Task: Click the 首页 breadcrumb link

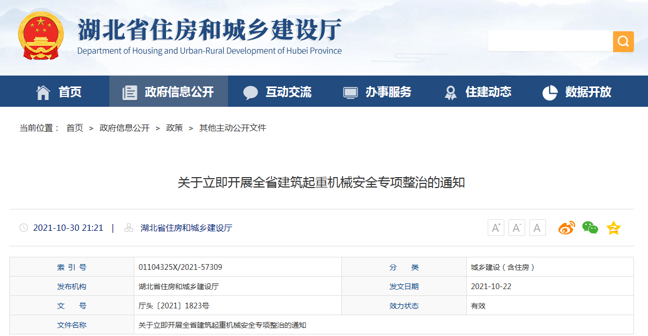Action: click(75, 128)
